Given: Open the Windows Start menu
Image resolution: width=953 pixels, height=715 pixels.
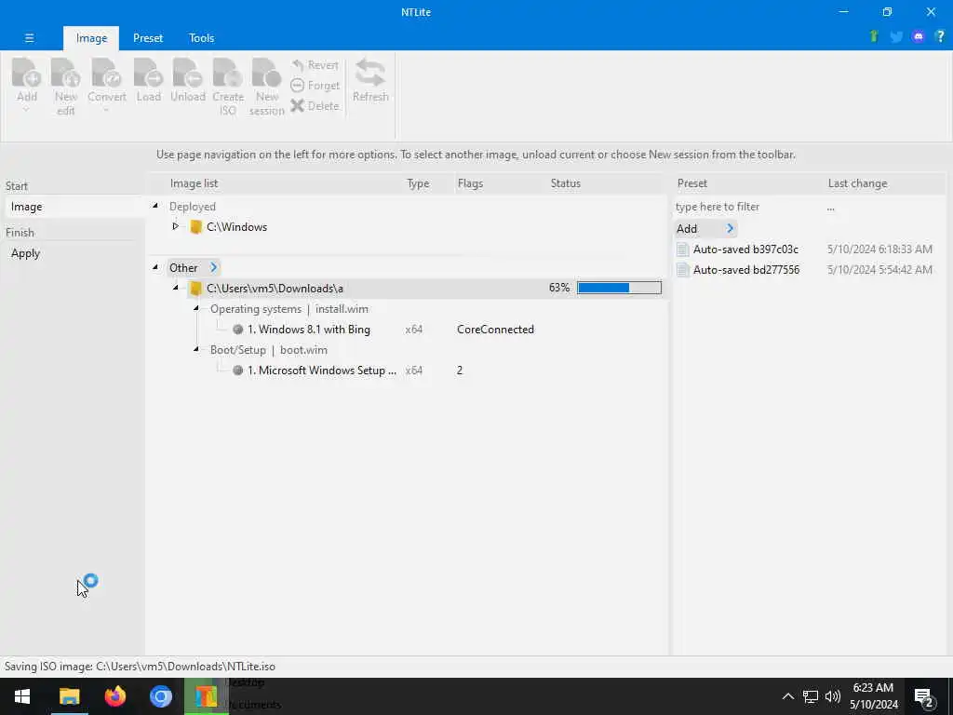Looking at the screenshot, I should (x=22, y=696).
